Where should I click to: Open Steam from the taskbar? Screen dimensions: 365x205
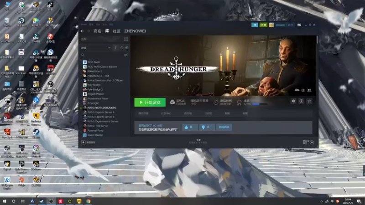(x=42, y=201)
